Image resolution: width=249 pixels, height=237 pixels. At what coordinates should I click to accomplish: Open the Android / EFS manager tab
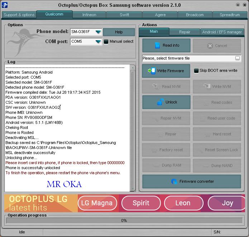[222, 32]
